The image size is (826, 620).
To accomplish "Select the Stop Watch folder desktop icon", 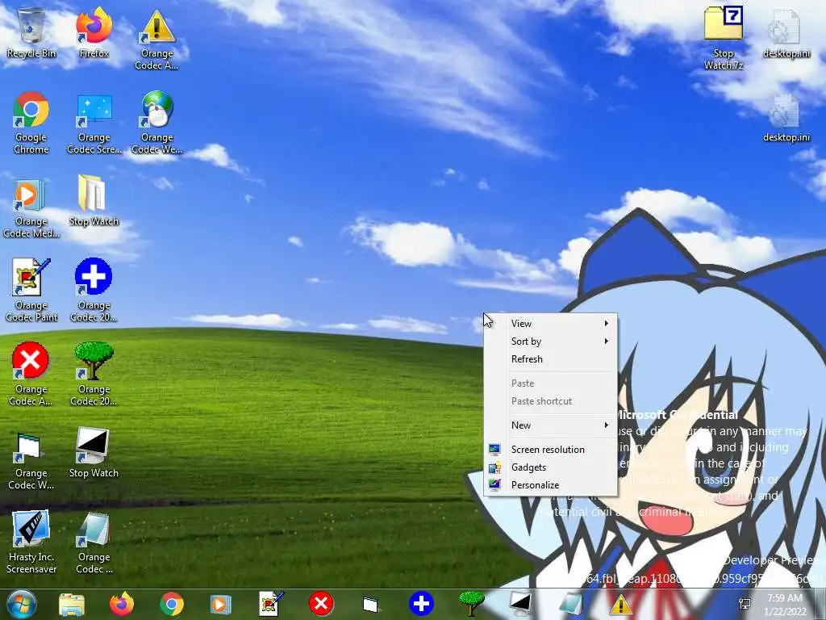I will (x=94, y=201).
